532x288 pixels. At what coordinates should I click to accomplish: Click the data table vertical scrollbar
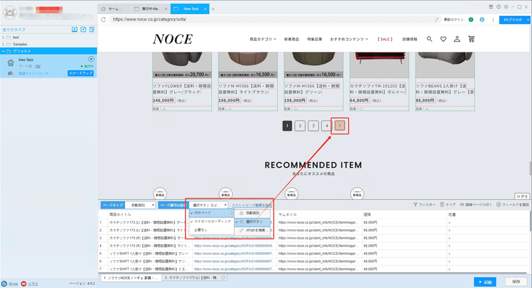coord(530,221)
